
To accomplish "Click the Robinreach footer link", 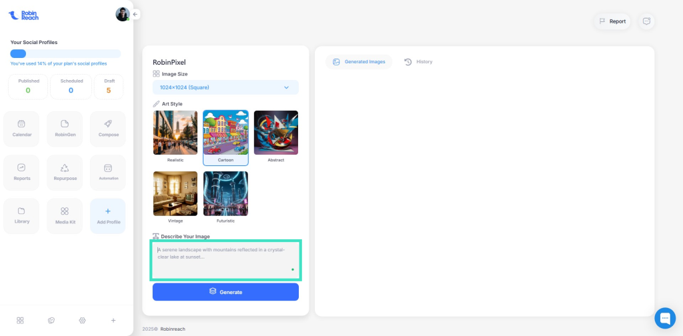I will click(x=173, y=329).
